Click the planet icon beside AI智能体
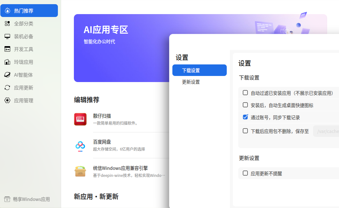Viewport: 339px width, 208px height. click(x=7, y=75)
